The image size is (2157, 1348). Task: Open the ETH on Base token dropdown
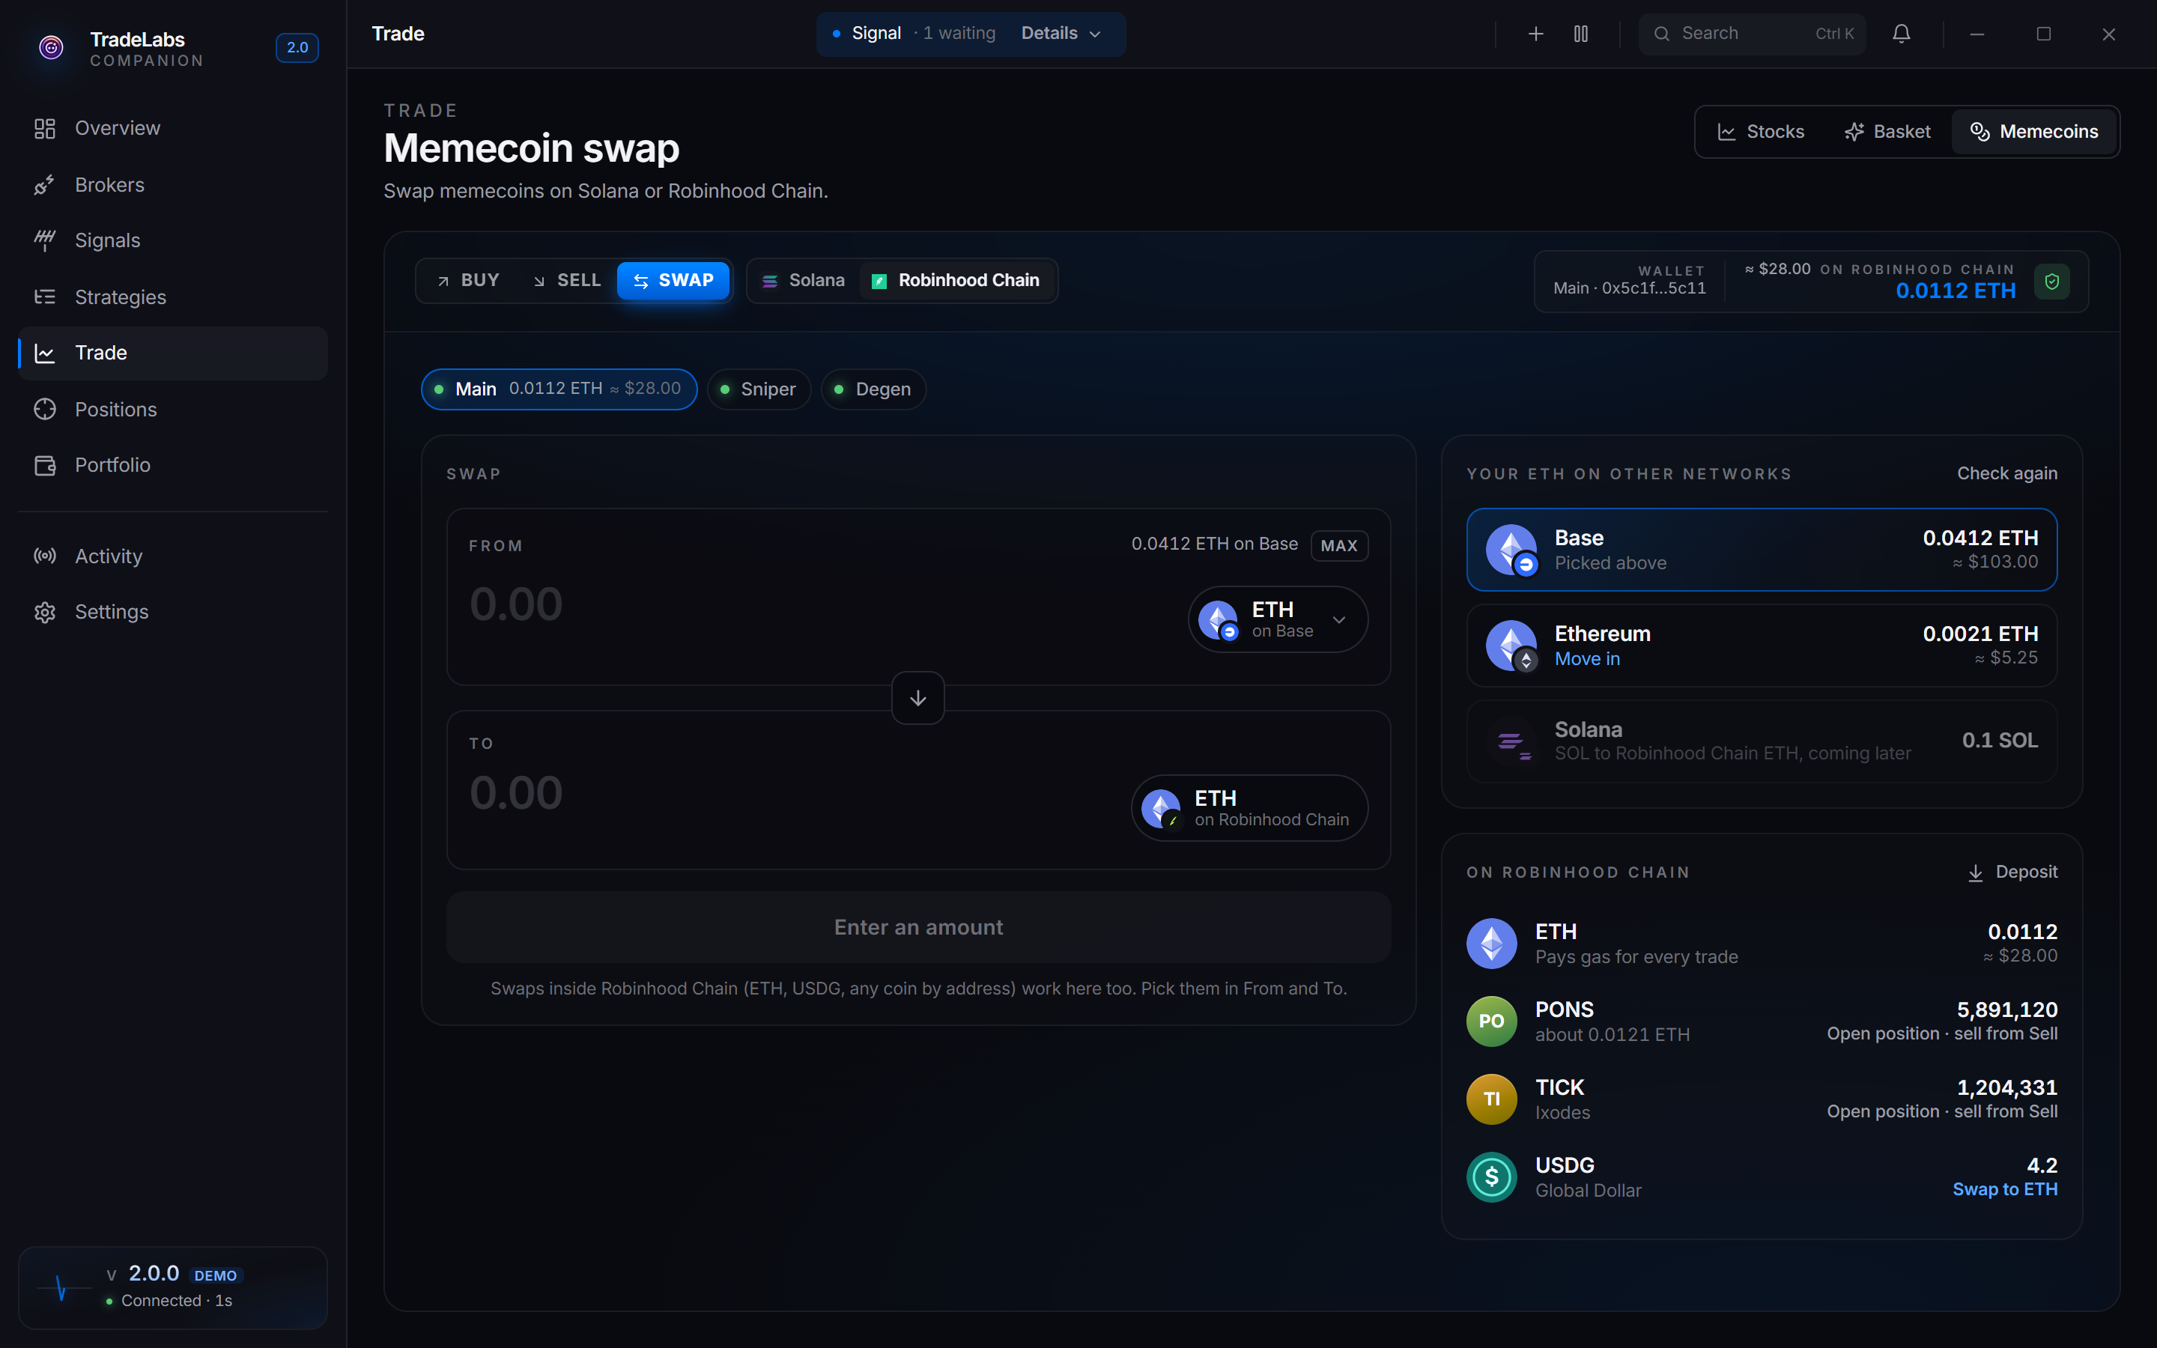(1277, 619)
